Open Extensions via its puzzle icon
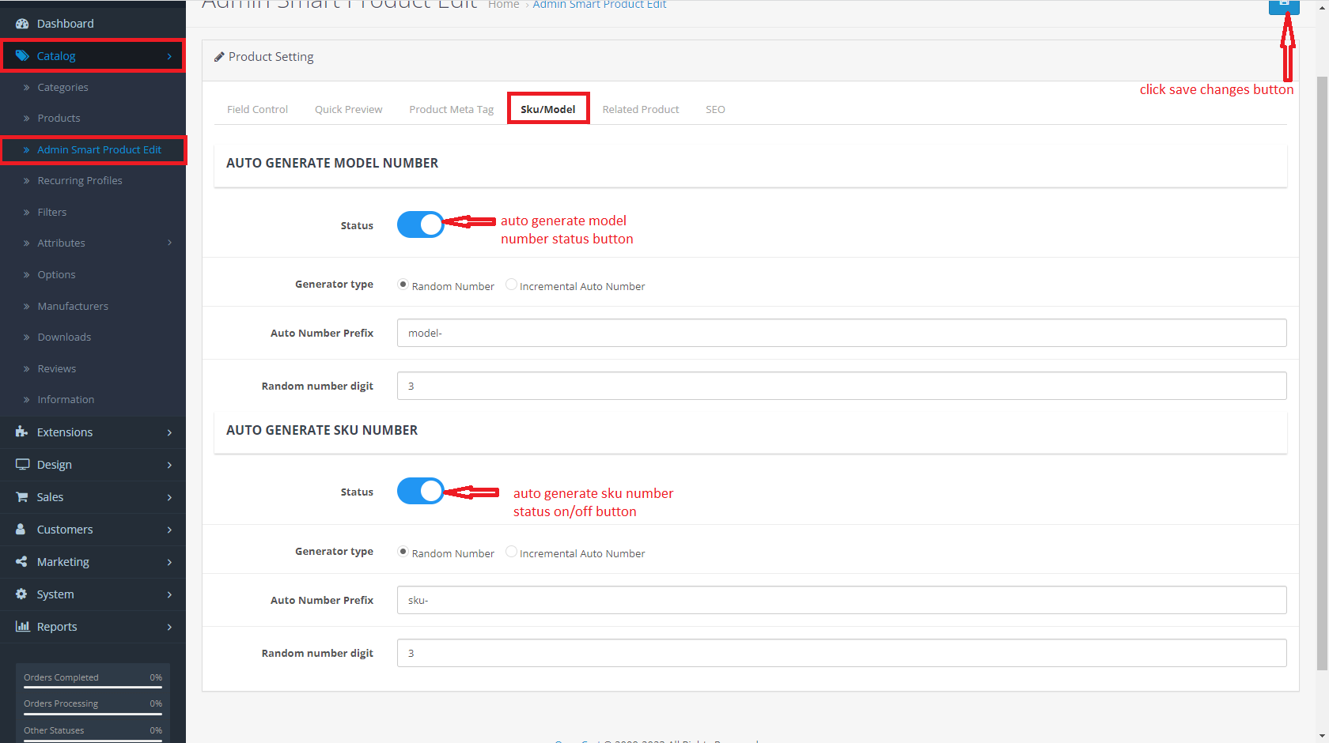 click(22, 432)
